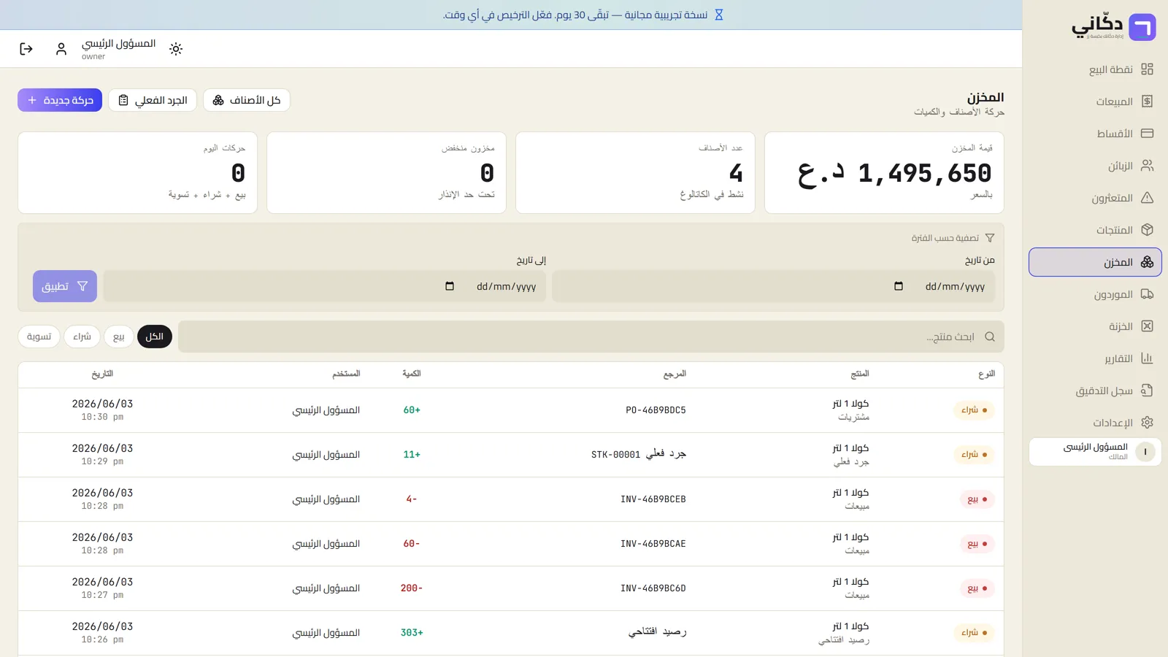Click the سجل التدقيق audit icon
Viewport: 1168px width, 657px height.
click(1147, 391)
